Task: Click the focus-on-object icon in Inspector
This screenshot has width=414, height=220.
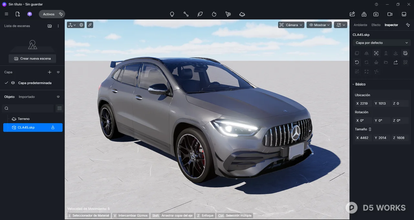Action: pos(376,53)
